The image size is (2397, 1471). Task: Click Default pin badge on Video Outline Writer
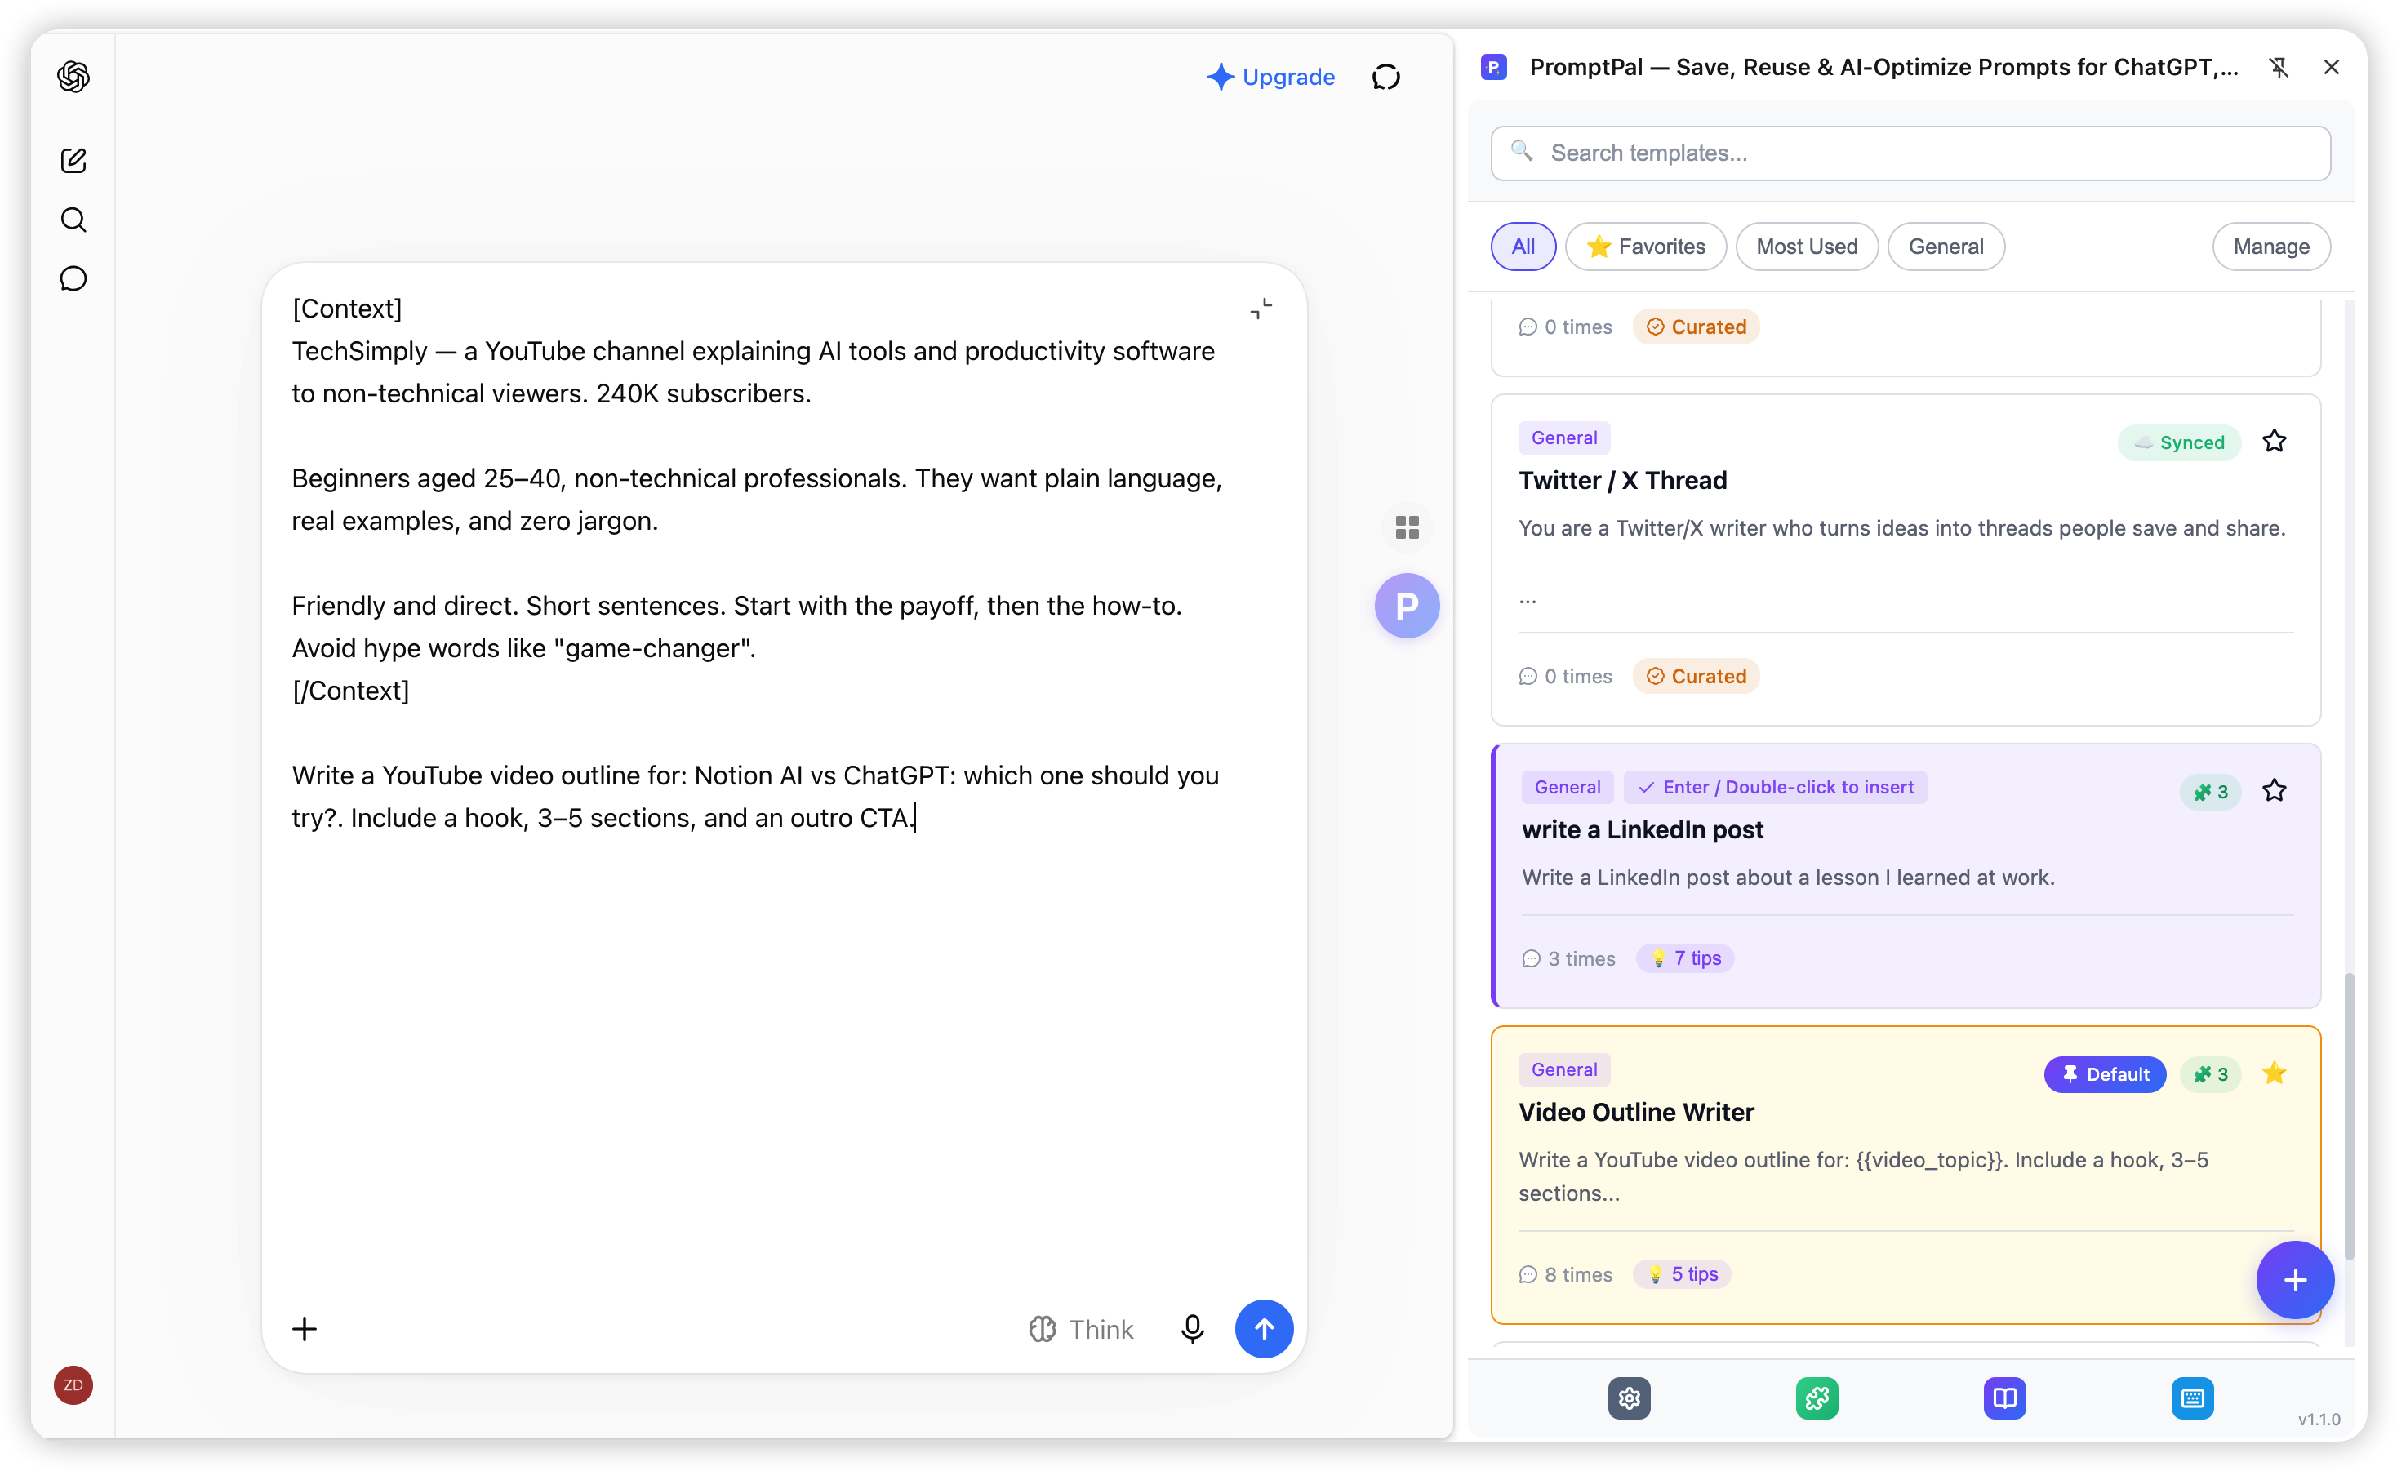(2104, 1074)
